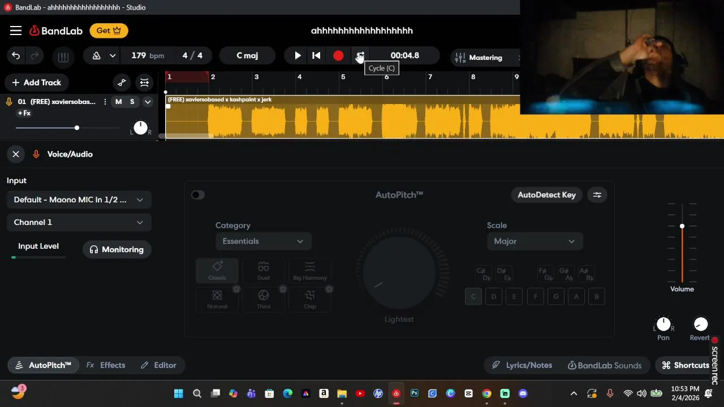
Task: Click the Pan knob beside Revert
Action: [x=663, y=324]
